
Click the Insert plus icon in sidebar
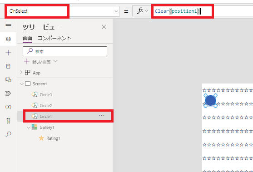[8, 53]
